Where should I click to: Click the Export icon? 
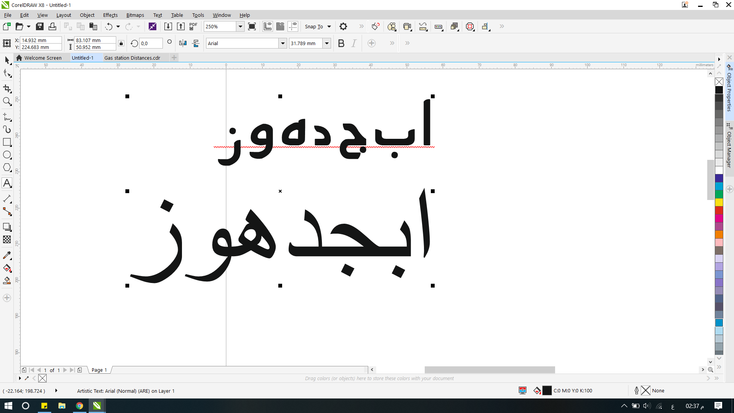pyautogui.click(x=181, y=26)
